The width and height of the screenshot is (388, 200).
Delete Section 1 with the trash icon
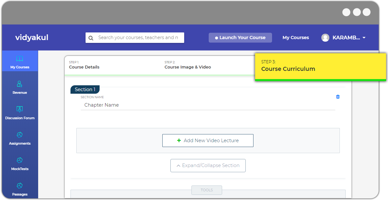click(338, 97)
